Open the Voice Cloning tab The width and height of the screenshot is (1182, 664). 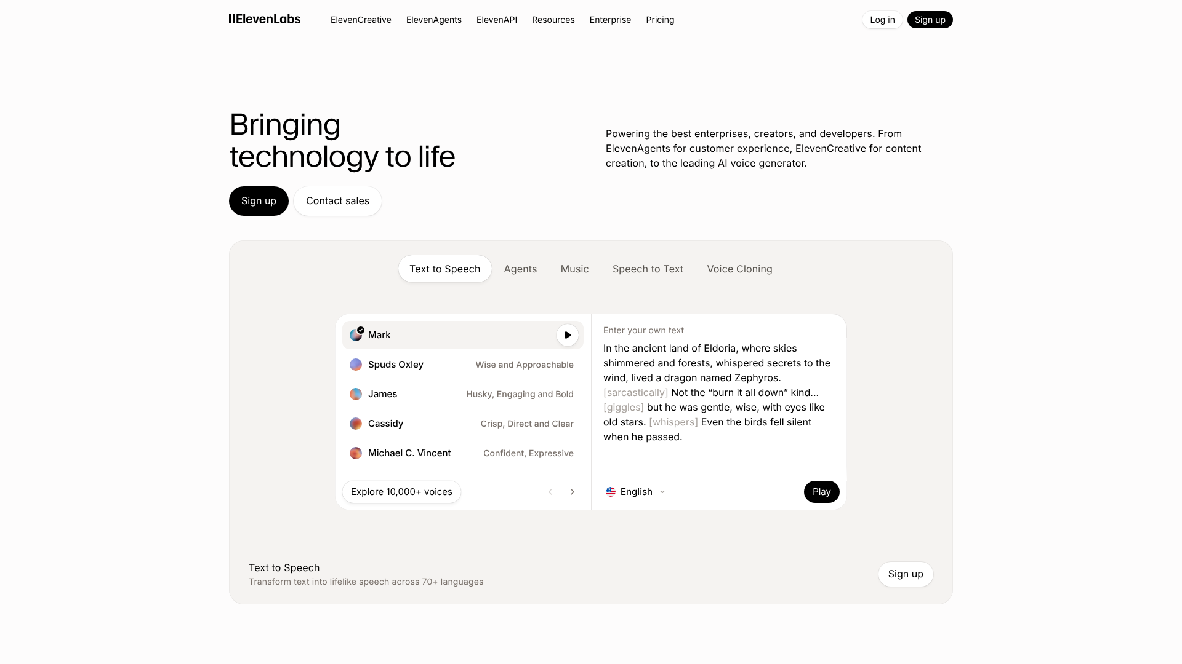(739, 269)
